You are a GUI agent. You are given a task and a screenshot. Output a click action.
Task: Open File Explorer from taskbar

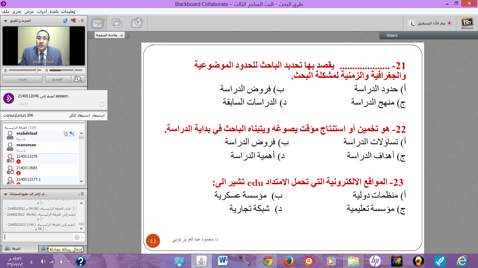353,261
